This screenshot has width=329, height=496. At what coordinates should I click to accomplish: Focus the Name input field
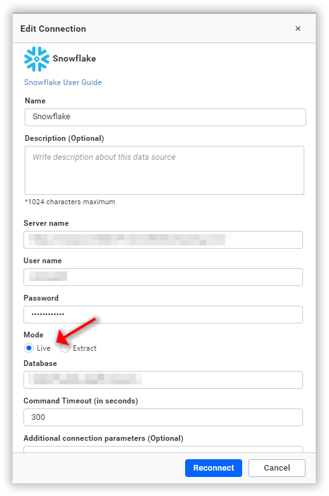pos(165,117)
